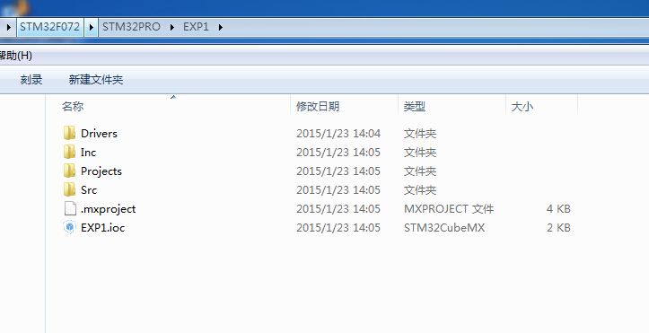
Task: Click the 新建文件夹 toolbar button
Action: pyautogui.click(x=96, y=79)
